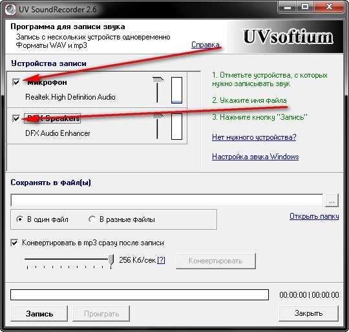Screen dimensions: 349x332
Task: Click the Микрофон volume slider
Action: point(158,90)
